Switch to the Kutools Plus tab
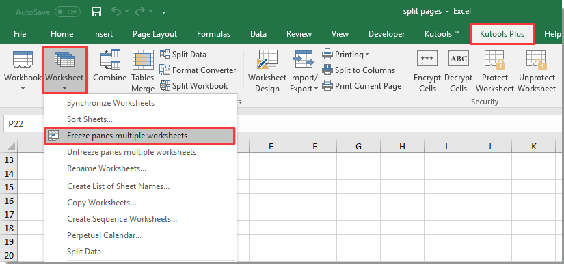The width and height of the screenshot is (564, 264). [x=502, y=34]
